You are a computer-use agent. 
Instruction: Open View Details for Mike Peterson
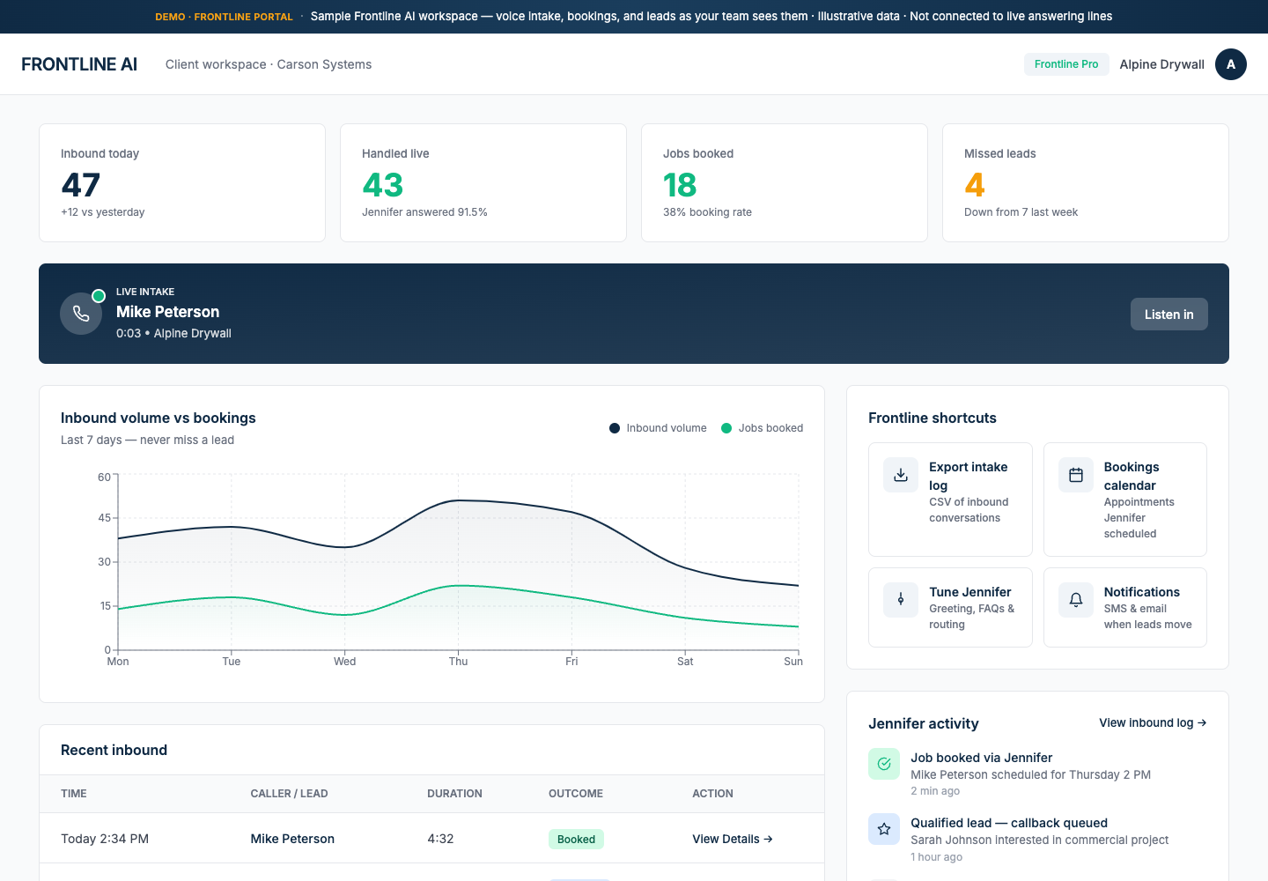733,839
